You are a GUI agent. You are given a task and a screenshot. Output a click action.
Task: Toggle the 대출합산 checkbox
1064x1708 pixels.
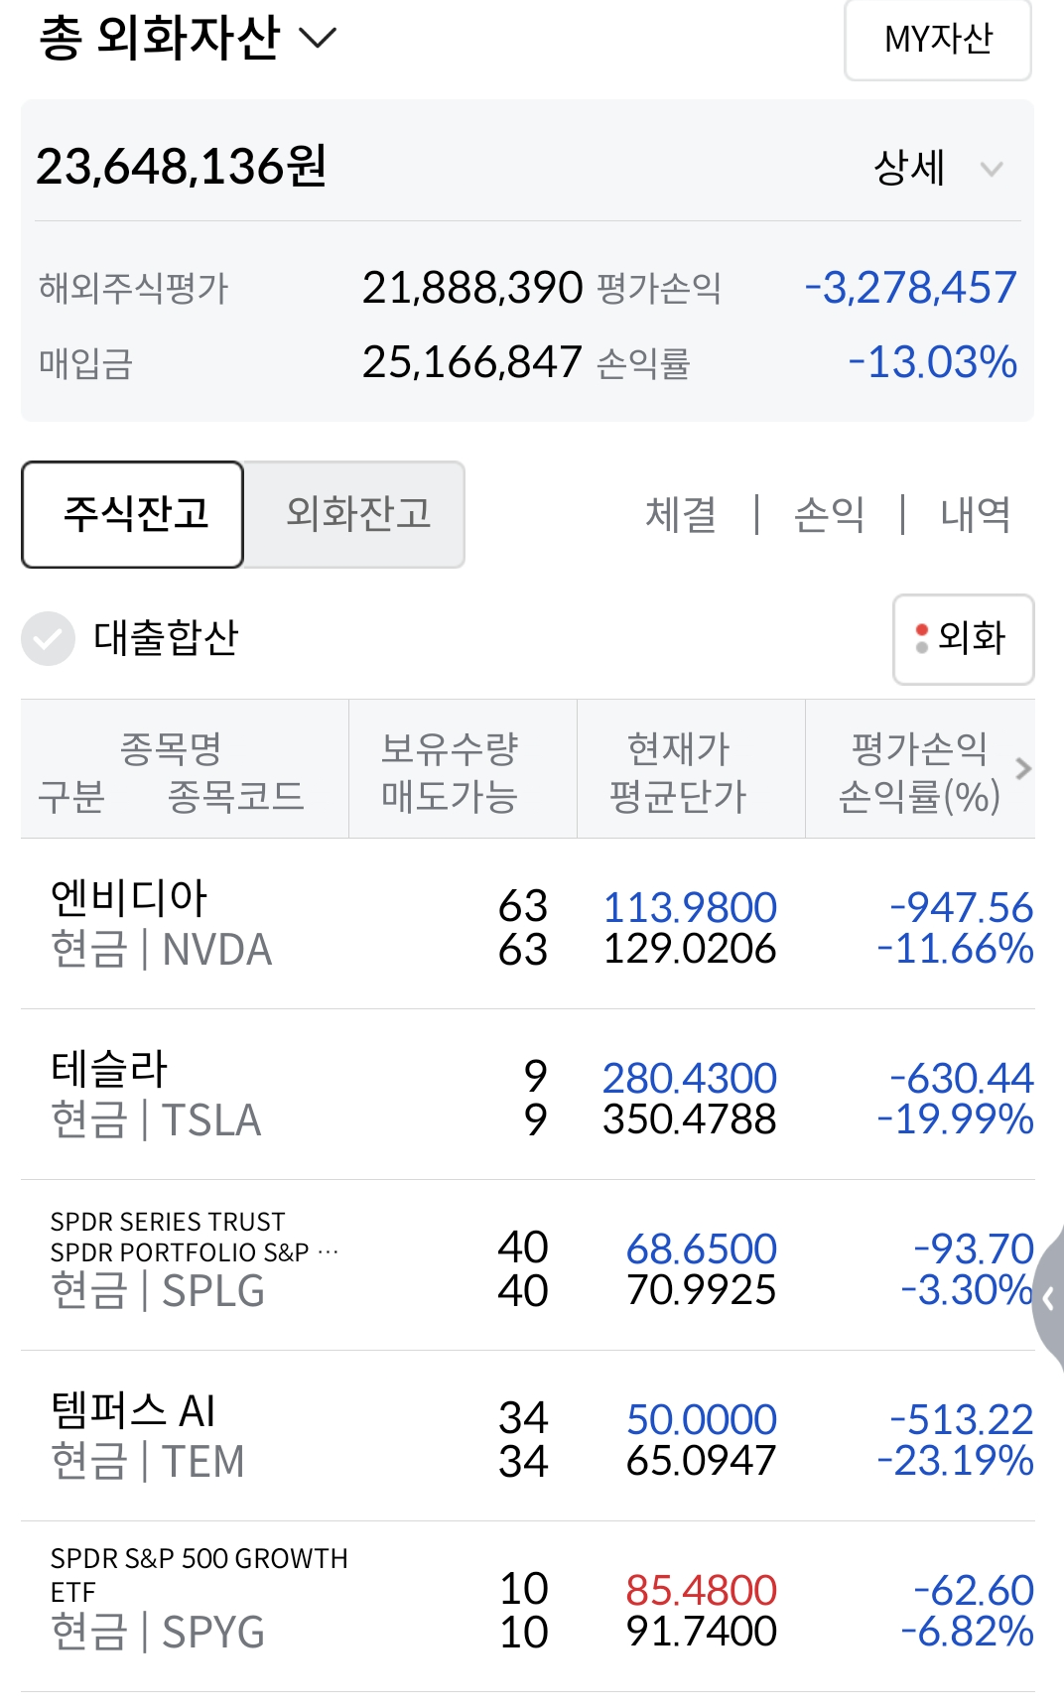(48, 638)
